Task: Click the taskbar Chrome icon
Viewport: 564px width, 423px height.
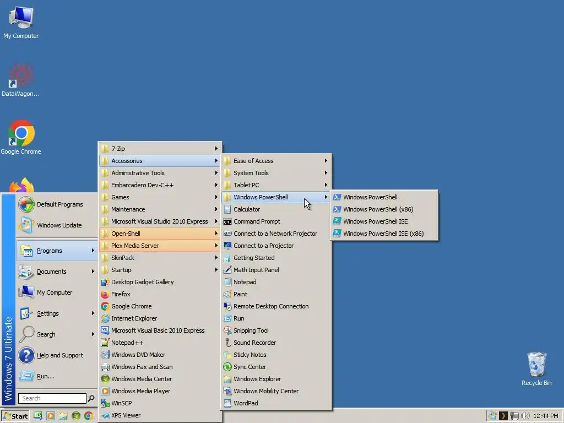Action: click(89, 416)
